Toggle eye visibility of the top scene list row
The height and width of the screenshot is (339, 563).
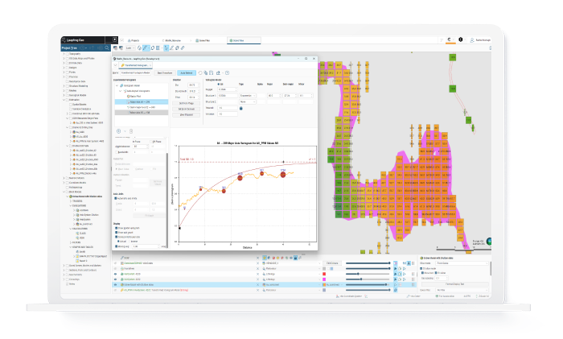point(116,263)
